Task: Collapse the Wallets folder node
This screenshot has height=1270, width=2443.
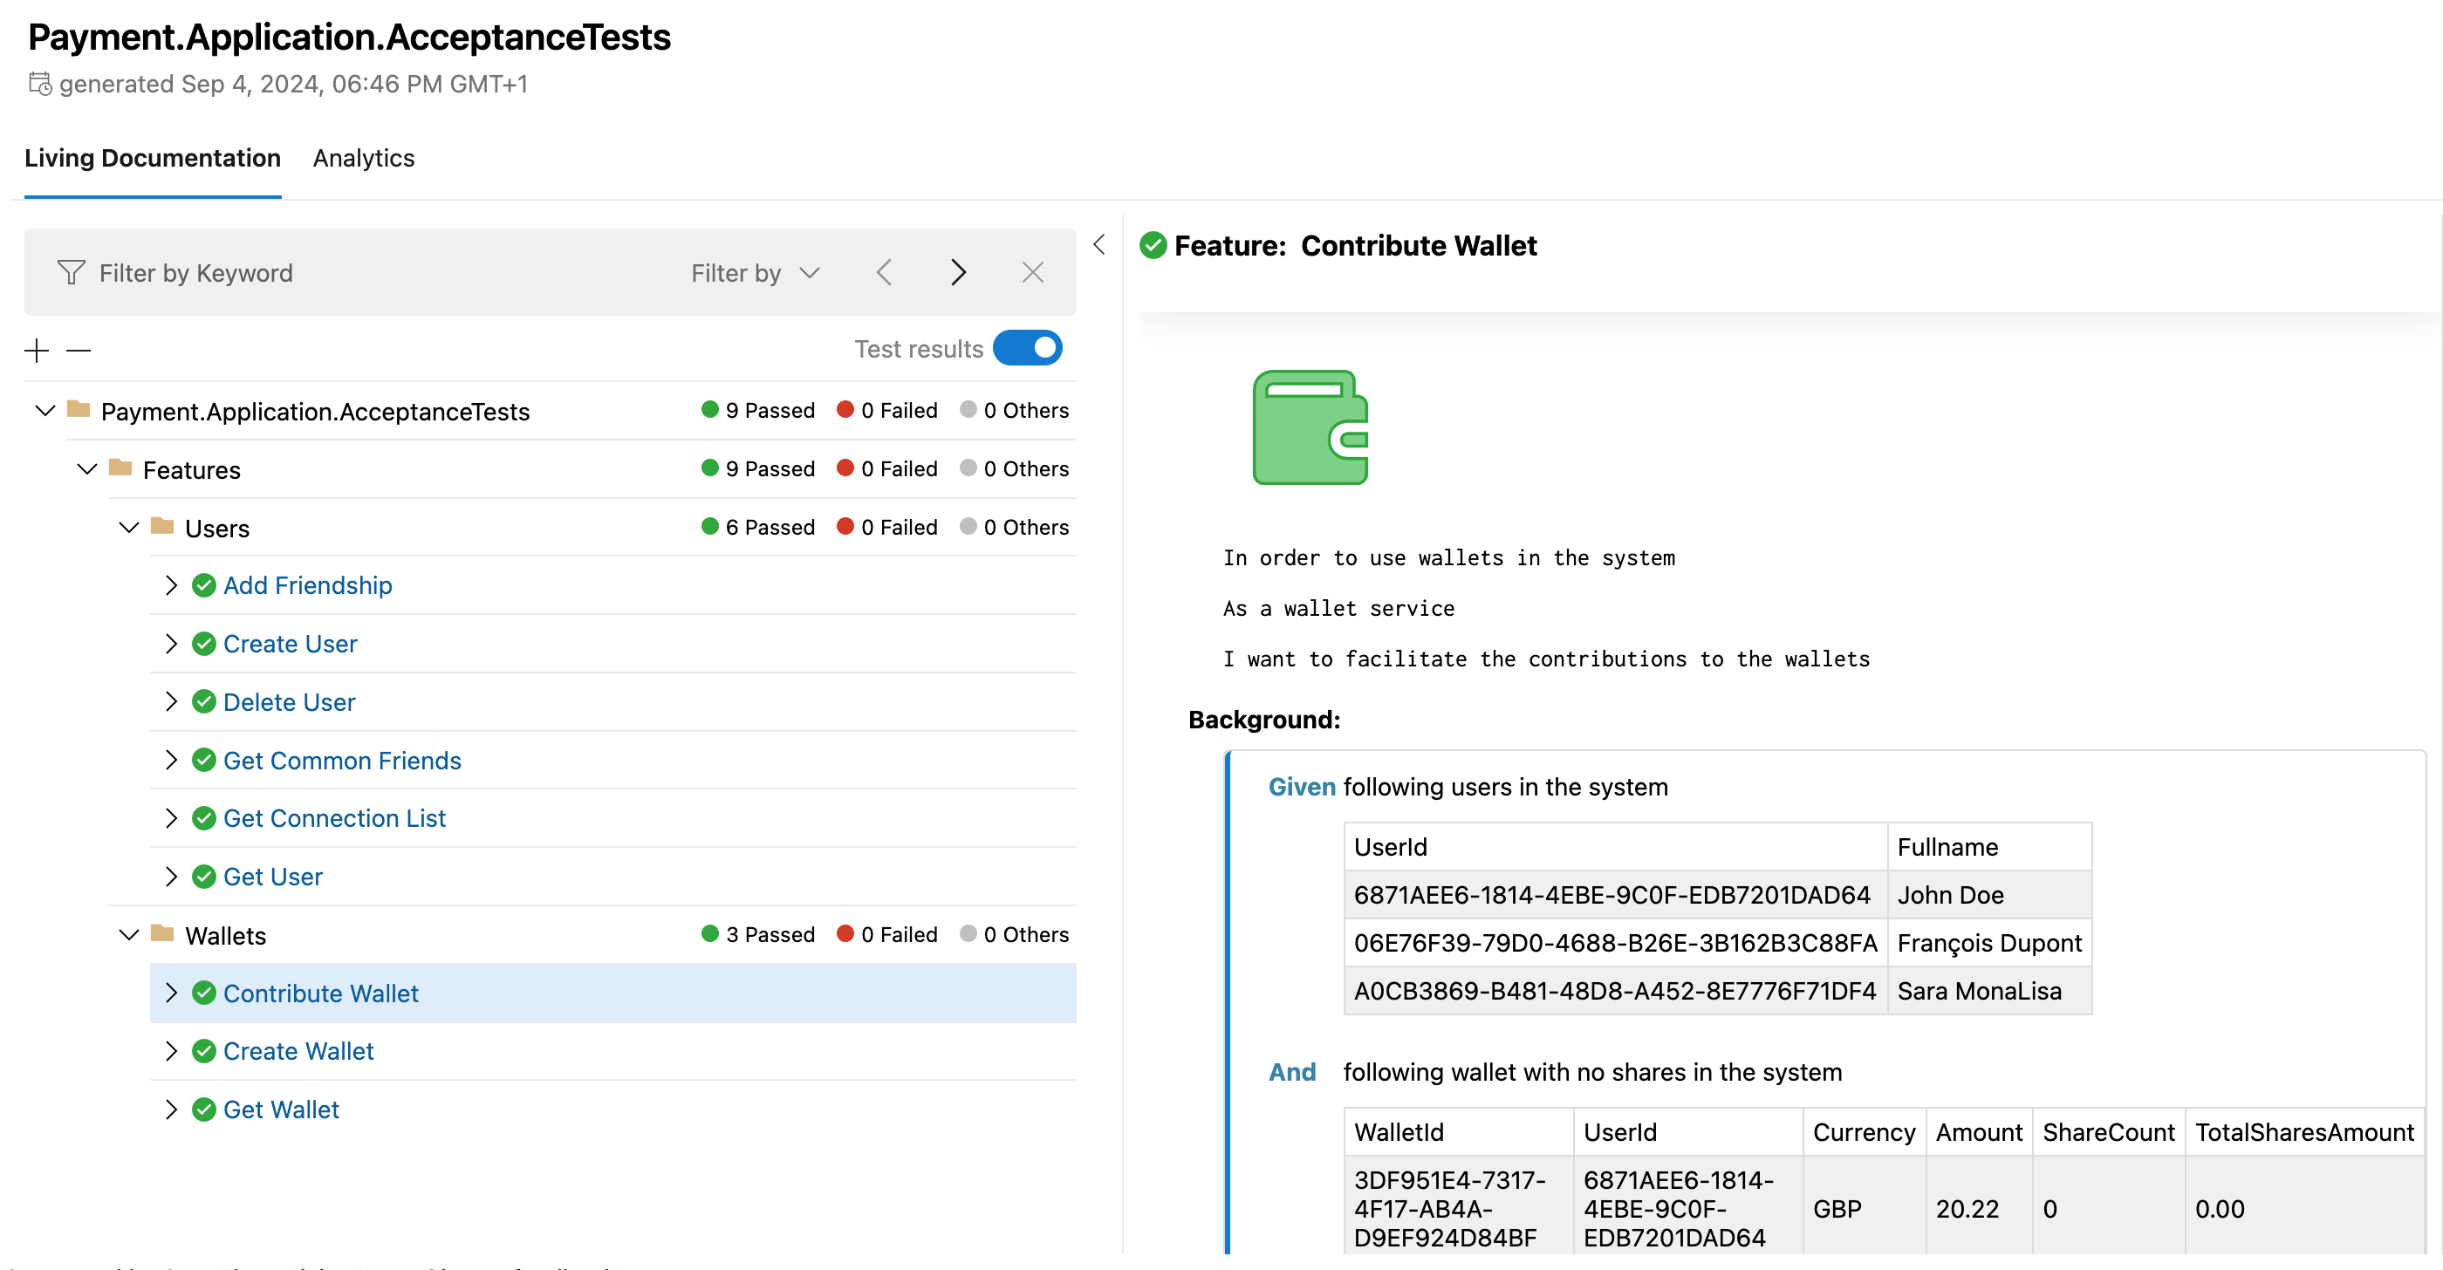Action: click(129, 934)
